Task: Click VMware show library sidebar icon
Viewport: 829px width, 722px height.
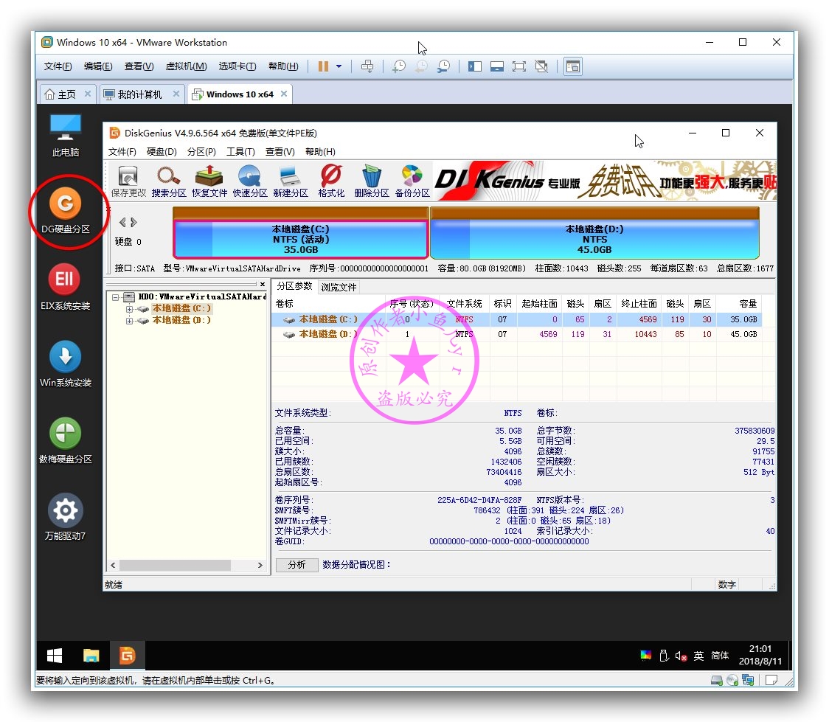Action: [475, 66]
